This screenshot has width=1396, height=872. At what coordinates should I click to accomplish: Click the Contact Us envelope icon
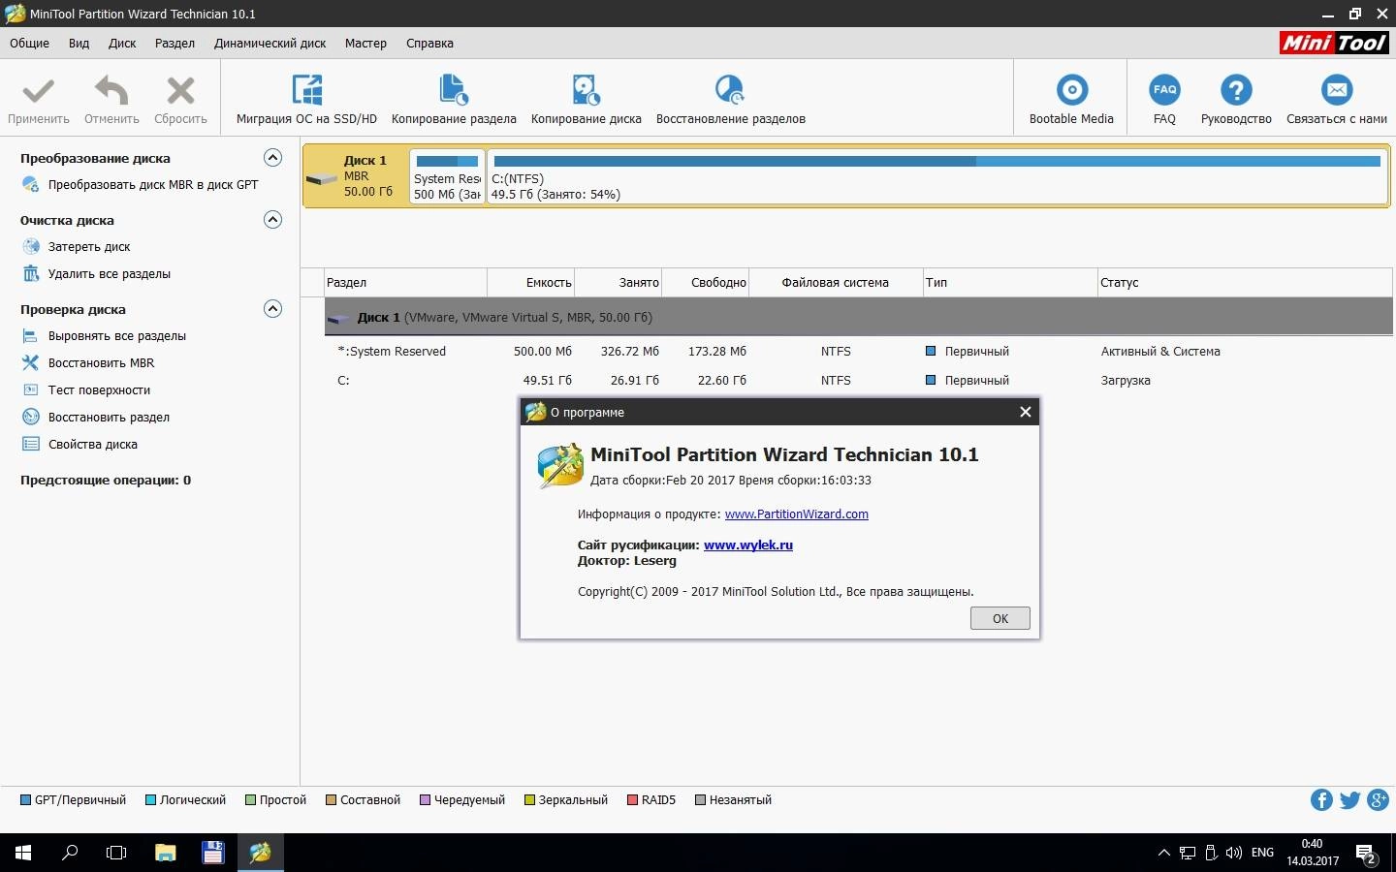coord(1337,90)
